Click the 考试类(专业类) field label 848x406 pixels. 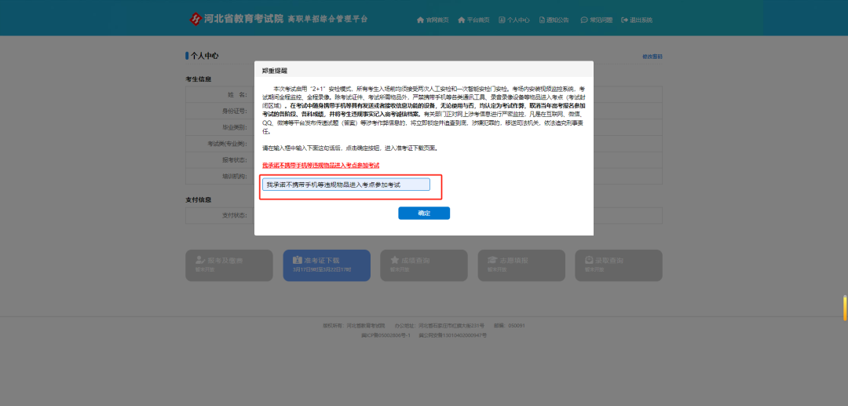coord(227,144)
